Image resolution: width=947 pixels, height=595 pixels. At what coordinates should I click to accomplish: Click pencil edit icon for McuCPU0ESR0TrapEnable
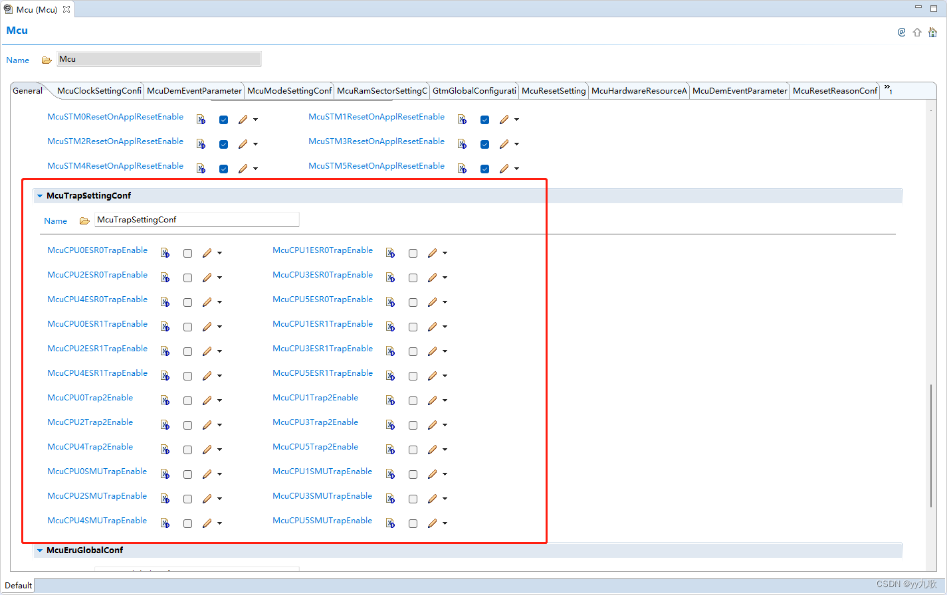pos(207,253)
